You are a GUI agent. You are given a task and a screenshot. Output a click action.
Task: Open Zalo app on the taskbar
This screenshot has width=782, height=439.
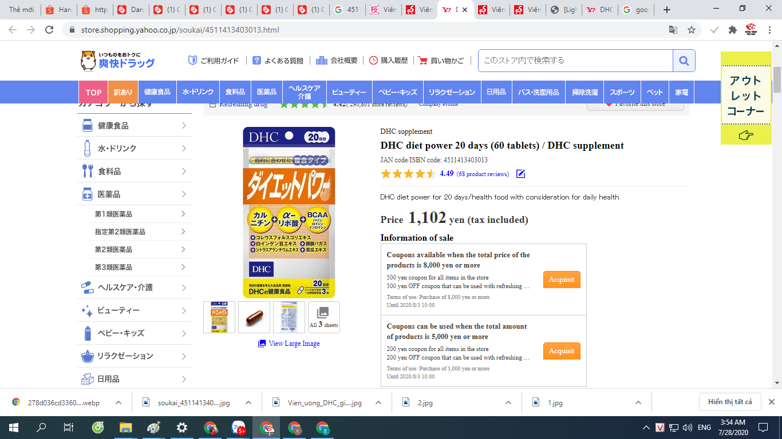pyautogui.click(x=238, y=428)
